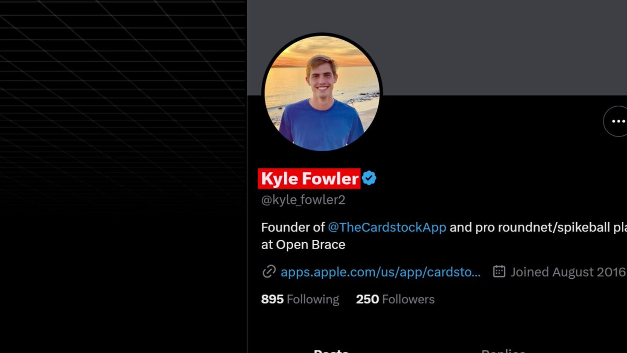
Task: Switch to the Replies tab
Action: (503, 350)
